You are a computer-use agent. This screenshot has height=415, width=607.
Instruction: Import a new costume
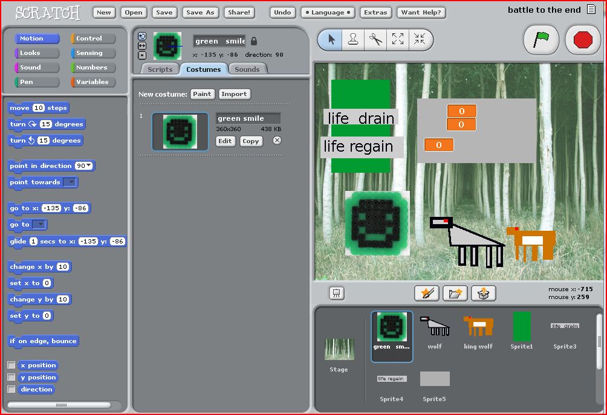234,94
